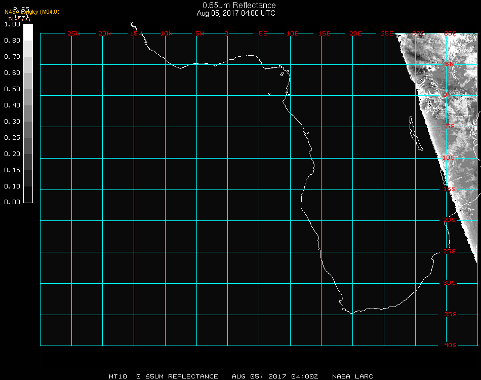The width and height of the screenshot is (481, 380).
Task: Click the "T4-5 (K)" label
Action: pos(19,19)
